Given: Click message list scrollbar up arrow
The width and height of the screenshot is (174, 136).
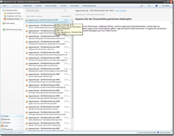Looking at the screenshot, I should click(72, 19).
